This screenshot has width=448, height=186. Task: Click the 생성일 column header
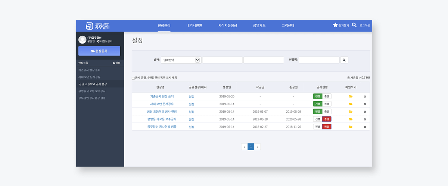pos(227,87)
